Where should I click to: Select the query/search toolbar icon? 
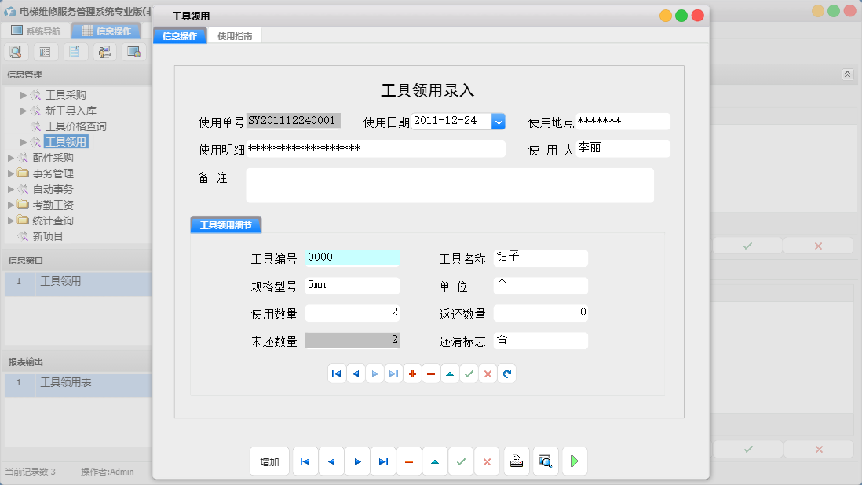point(16,51)
